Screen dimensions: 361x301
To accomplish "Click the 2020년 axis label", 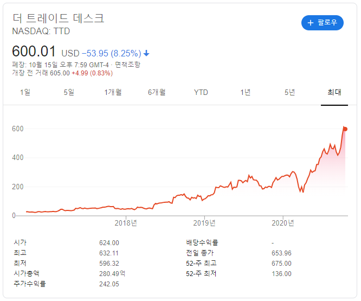I will [283, 223].
